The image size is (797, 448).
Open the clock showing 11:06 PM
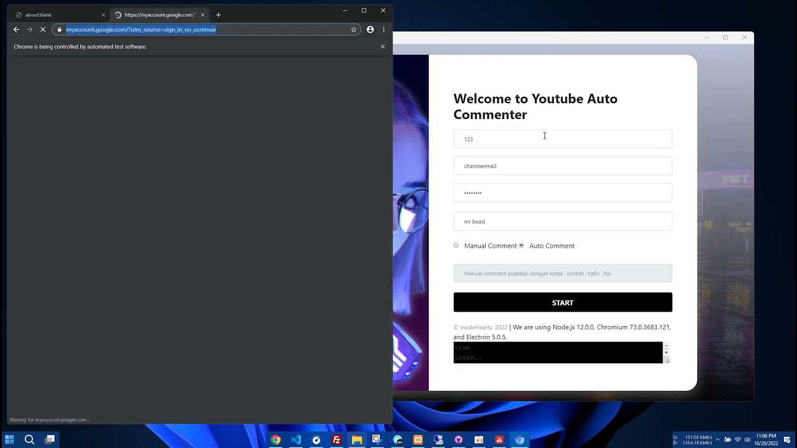click(x=766, y=440)
